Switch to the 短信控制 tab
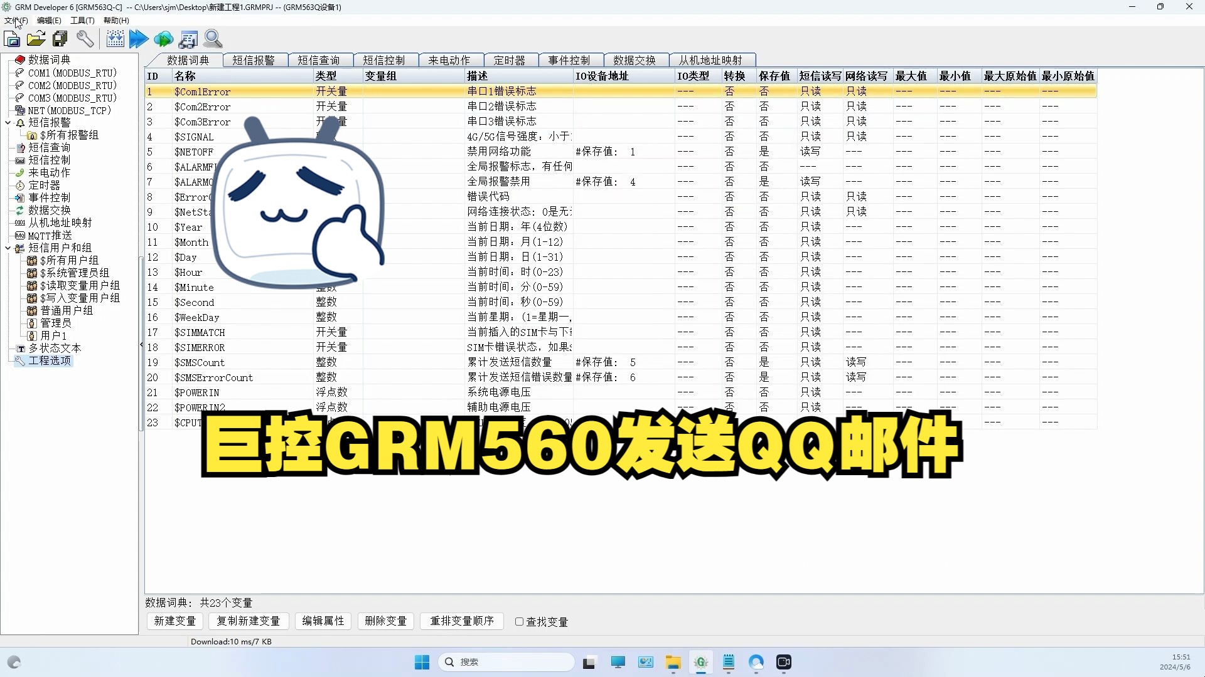 [384, 60]
